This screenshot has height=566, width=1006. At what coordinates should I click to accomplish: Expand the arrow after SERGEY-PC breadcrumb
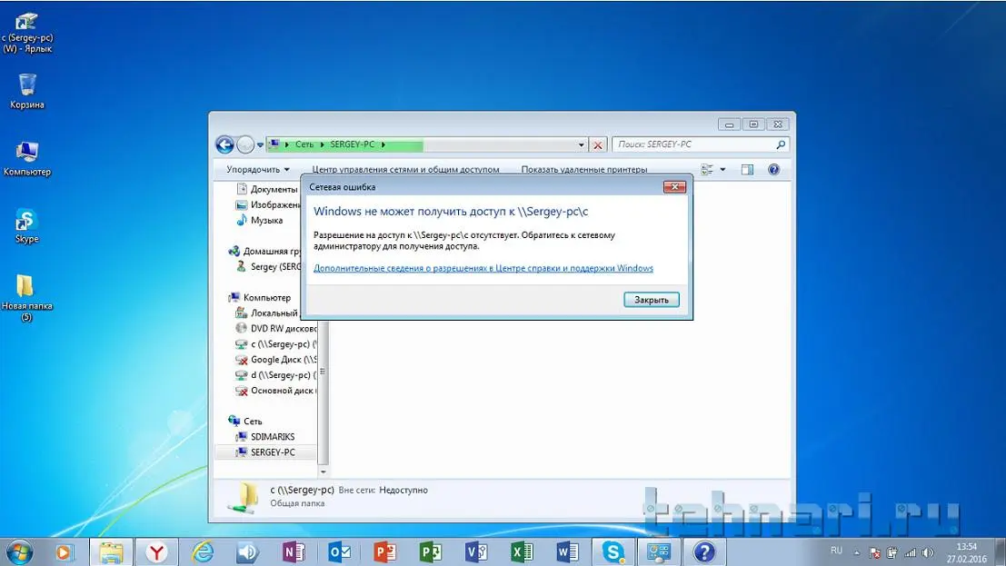pos(383,144)
